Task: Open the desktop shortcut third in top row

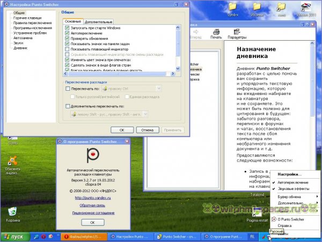Action: pos(282,9)
